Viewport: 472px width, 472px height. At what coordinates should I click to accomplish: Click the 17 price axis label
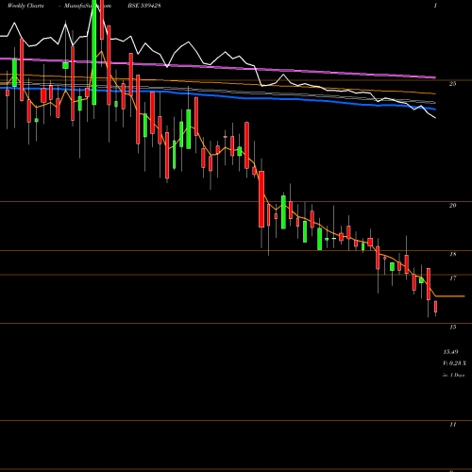click(452, 278)
